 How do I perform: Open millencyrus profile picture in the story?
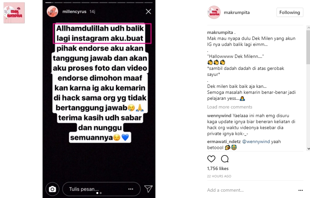coord(53,12)
